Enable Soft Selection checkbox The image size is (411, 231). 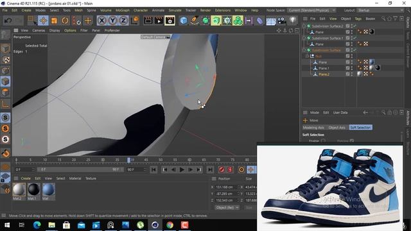[x=323, y=141]
